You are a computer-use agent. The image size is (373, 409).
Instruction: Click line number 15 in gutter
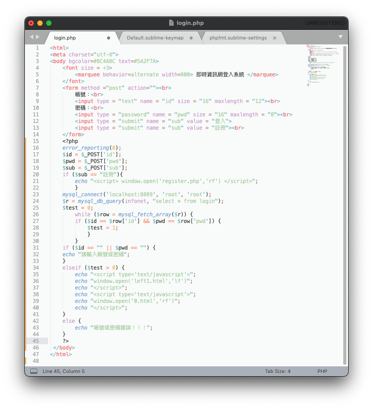click(36, 141)
